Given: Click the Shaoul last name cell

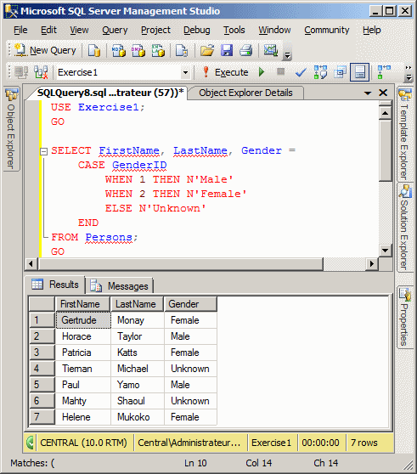Looking at the screenshot, I should (x=138, y=401).
